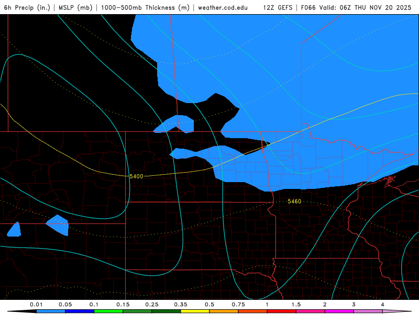Image resolution: width=419 pixels, height=314 pixels.
Task: Click the "MSLP (mb)" header label
Action: pyautogui.click(x=75, y=7)
